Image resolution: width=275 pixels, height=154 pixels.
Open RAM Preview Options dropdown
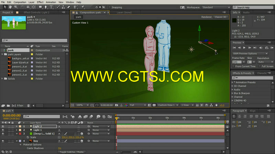click(250, 54)
